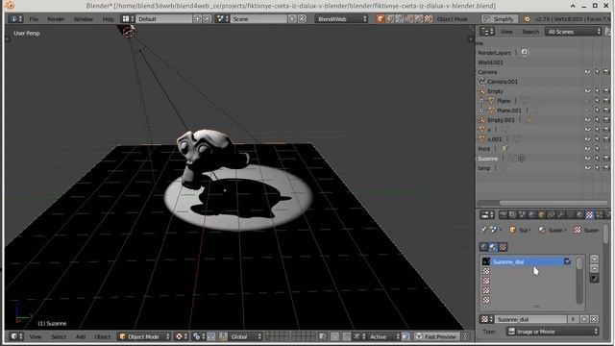Open the Blender info editor type selector
The width and height of the screenshot is (615, 346).
pyautogui.click(x=15, y=19)
